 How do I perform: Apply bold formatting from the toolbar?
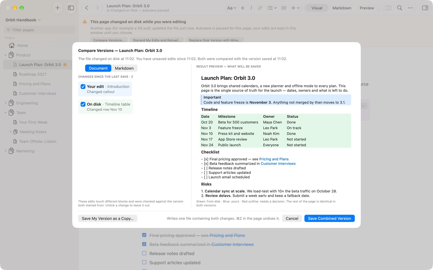click(243, 8)
